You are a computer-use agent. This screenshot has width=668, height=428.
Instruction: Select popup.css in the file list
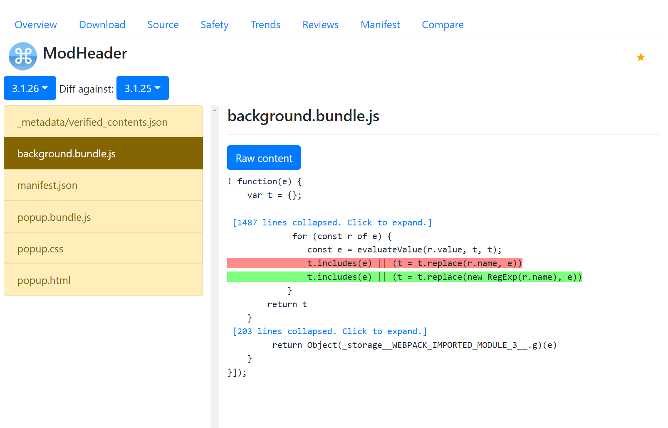click(103, 248)
